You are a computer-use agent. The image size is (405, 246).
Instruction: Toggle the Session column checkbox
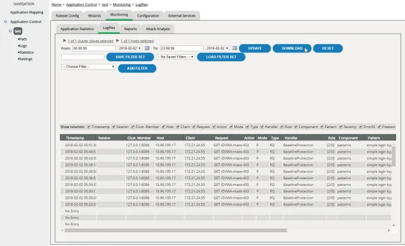pos(114,127)
